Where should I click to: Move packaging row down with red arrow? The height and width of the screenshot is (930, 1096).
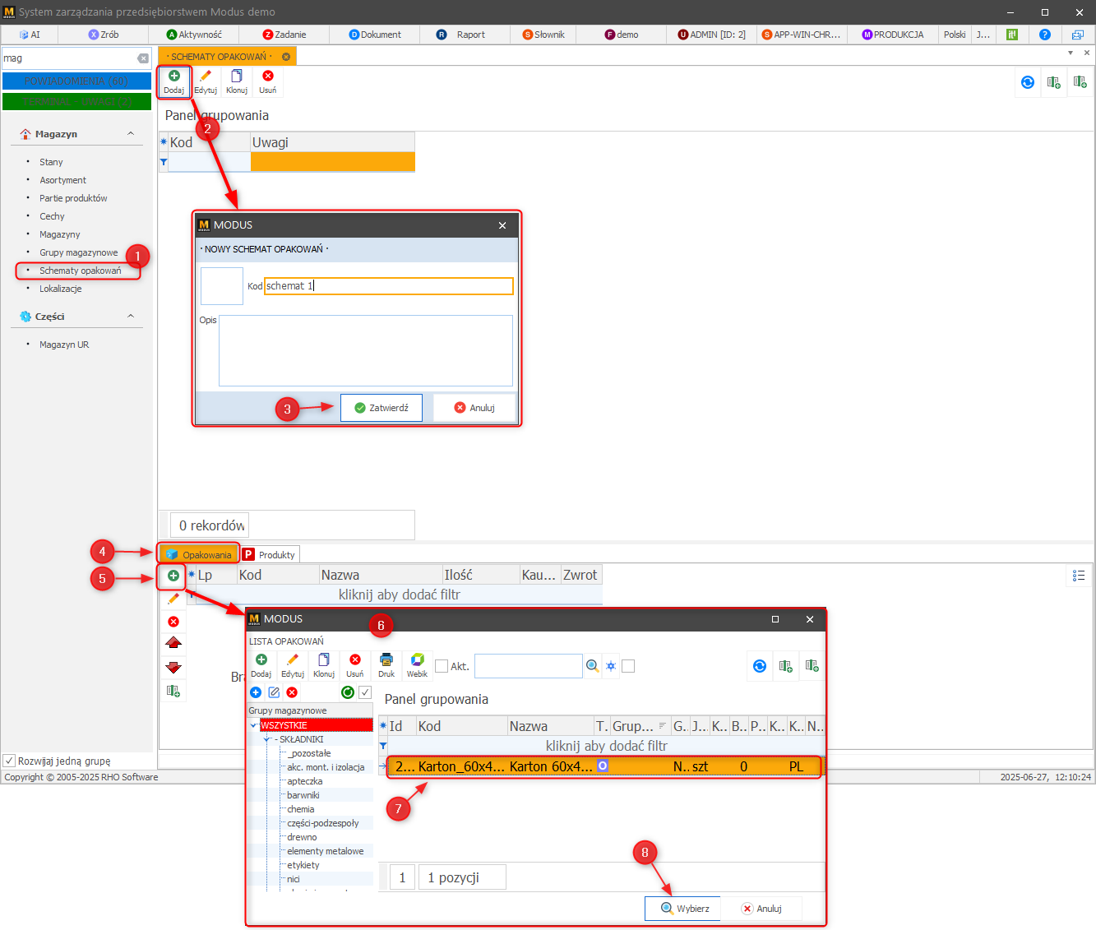(x=173, y=667)
